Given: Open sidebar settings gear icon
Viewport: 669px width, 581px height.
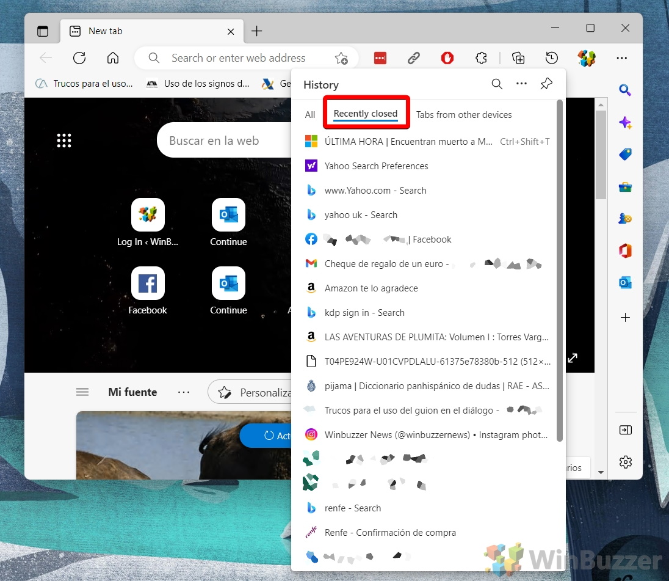Looking at the screenshot, I should tap(625, 462).
